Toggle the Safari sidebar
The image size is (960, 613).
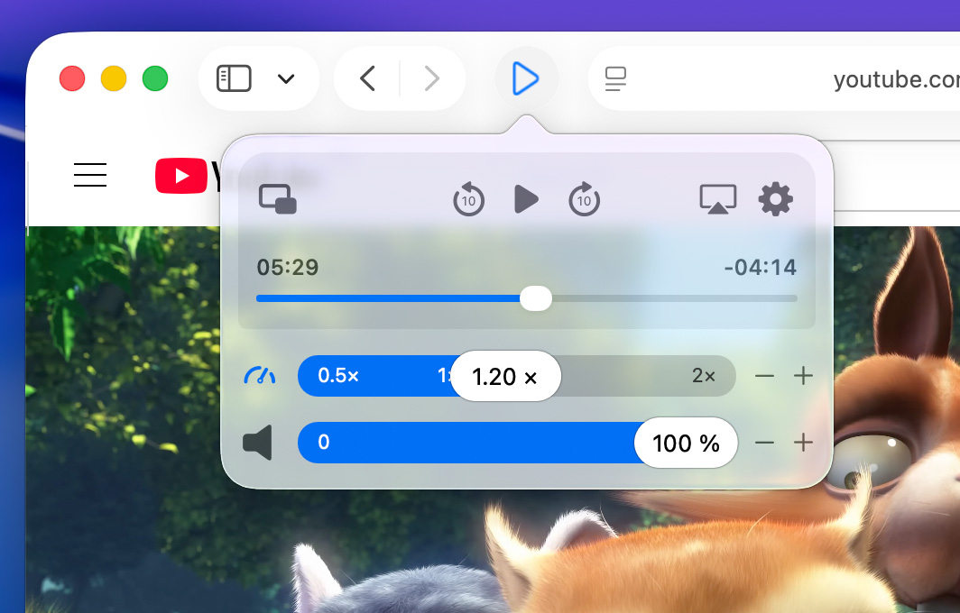pos(234,78)
